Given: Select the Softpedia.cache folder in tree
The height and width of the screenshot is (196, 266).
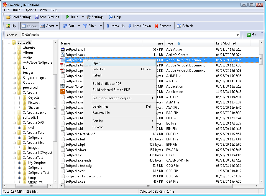Looking at the screenshot, I should pyautogui.click(x=35, y=113).
